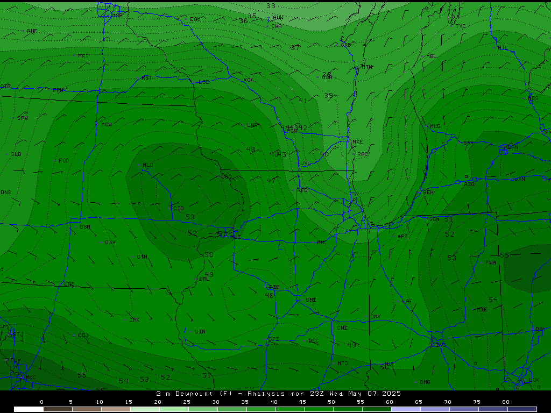Screen dimensions: 551x413
Task: Click the FRM station label
Action: click(58, 90)
